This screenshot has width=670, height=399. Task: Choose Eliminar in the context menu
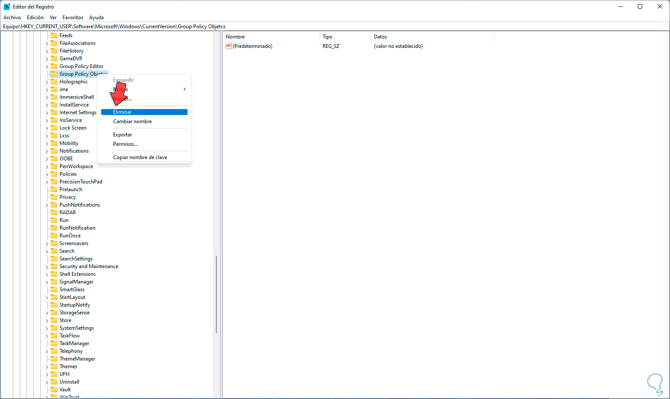[x=144, y=112]
